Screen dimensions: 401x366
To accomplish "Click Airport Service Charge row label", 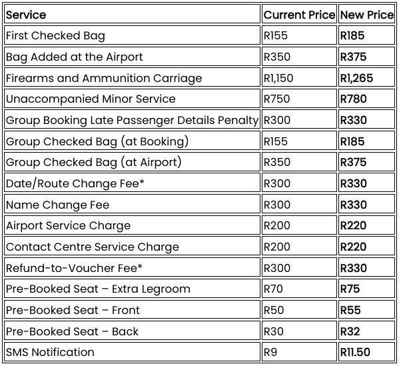I will (132, 225).
